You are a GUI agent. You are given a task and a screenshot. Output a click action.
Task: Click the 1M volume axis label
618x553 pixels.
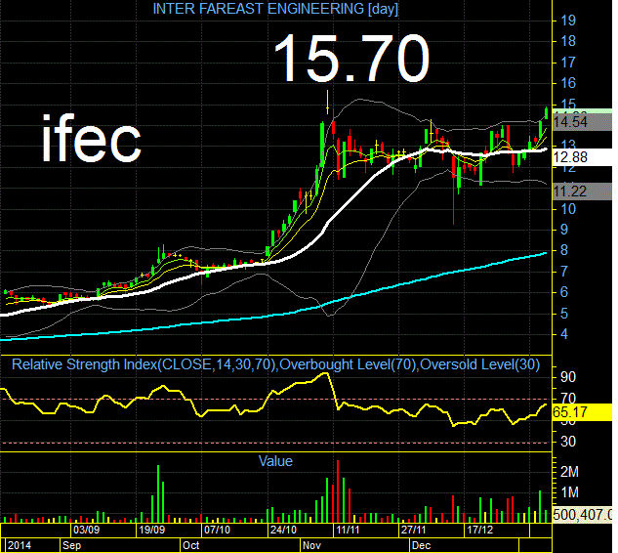569,492
